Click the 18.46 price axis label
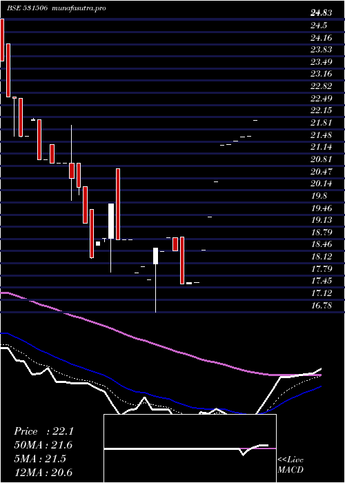Image resolution: width=345 pixels, height=483 pixels. click(x=322, y=244)
